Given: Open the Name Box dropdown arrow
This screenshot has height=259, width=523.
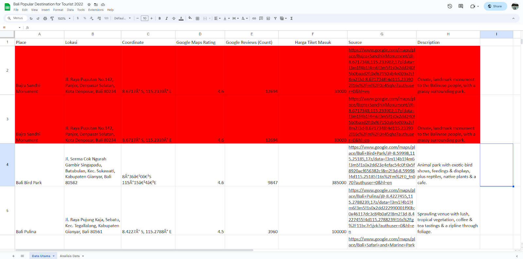Looking at the screenshot, I should tap(20, 27).
